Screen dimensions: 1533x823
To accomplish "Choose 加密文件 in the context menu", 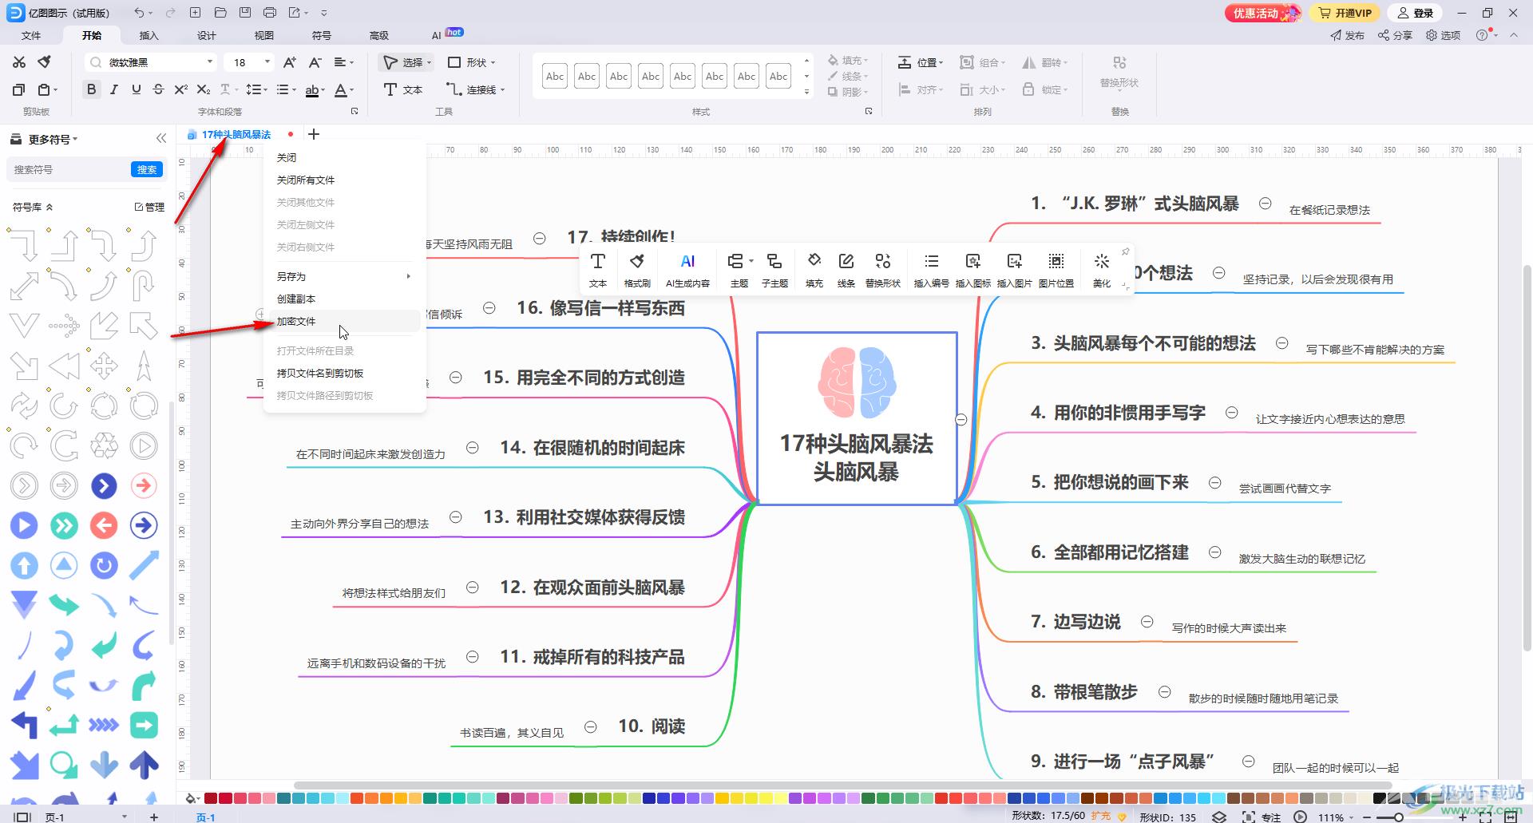I will point(296,321).
